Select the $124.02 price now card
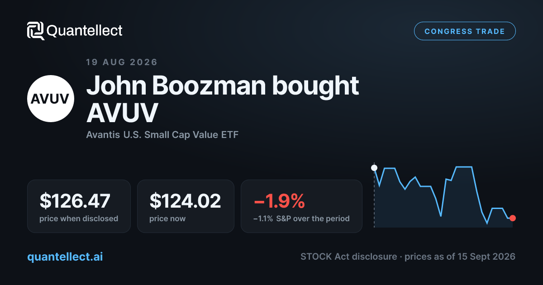This screenshot has height=285, width=543. [186, 206]
